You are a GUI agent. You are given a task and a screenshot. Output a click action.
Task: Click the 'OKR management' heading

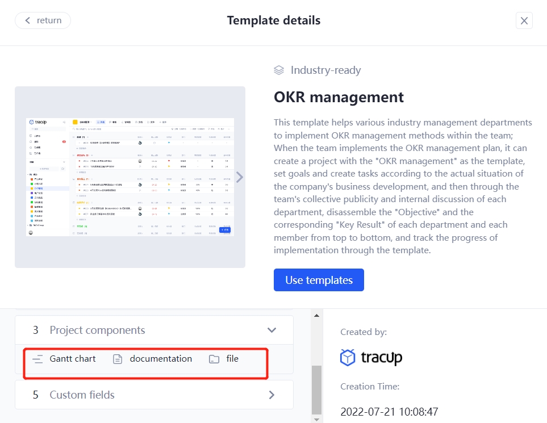coord(339,97)
